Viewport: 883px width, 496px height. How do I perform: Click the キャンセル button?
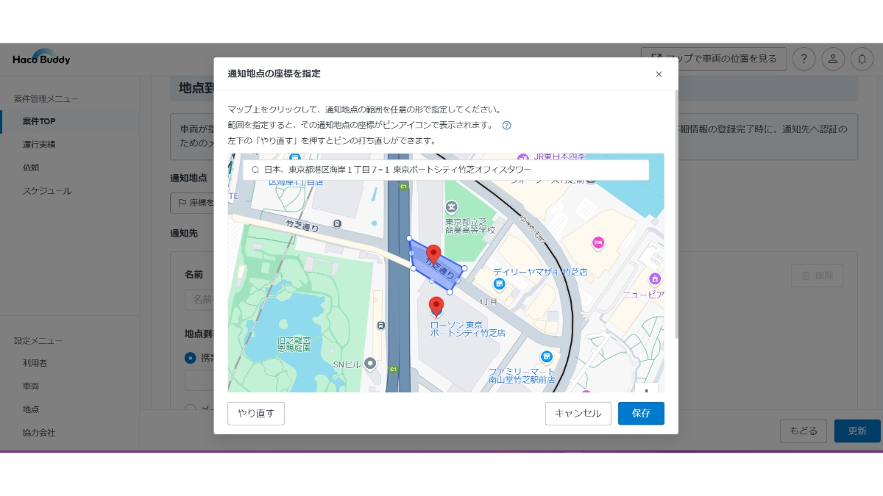point(578,413)
